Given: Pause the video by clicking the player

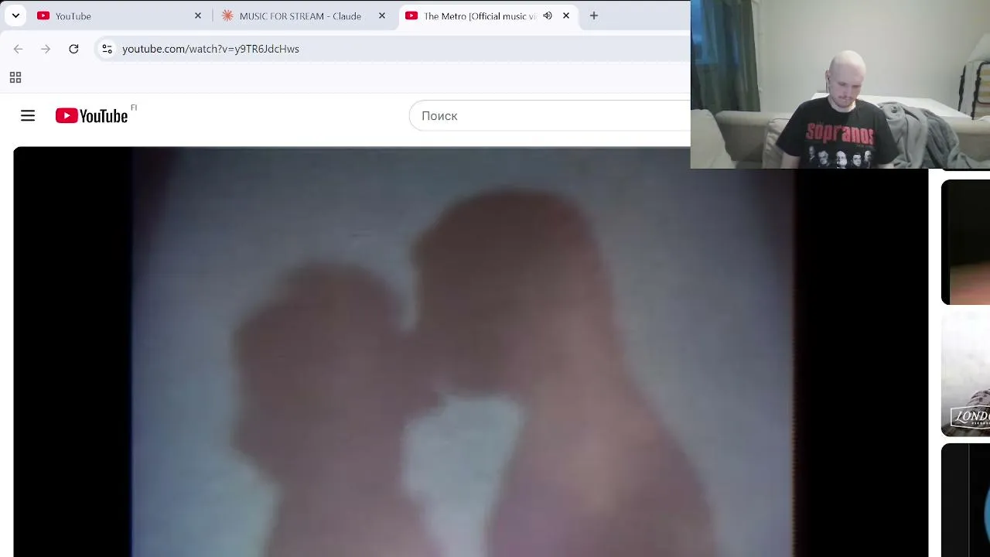Looking at the screenshot, I should pyautogui.click(x=470, y=352).
